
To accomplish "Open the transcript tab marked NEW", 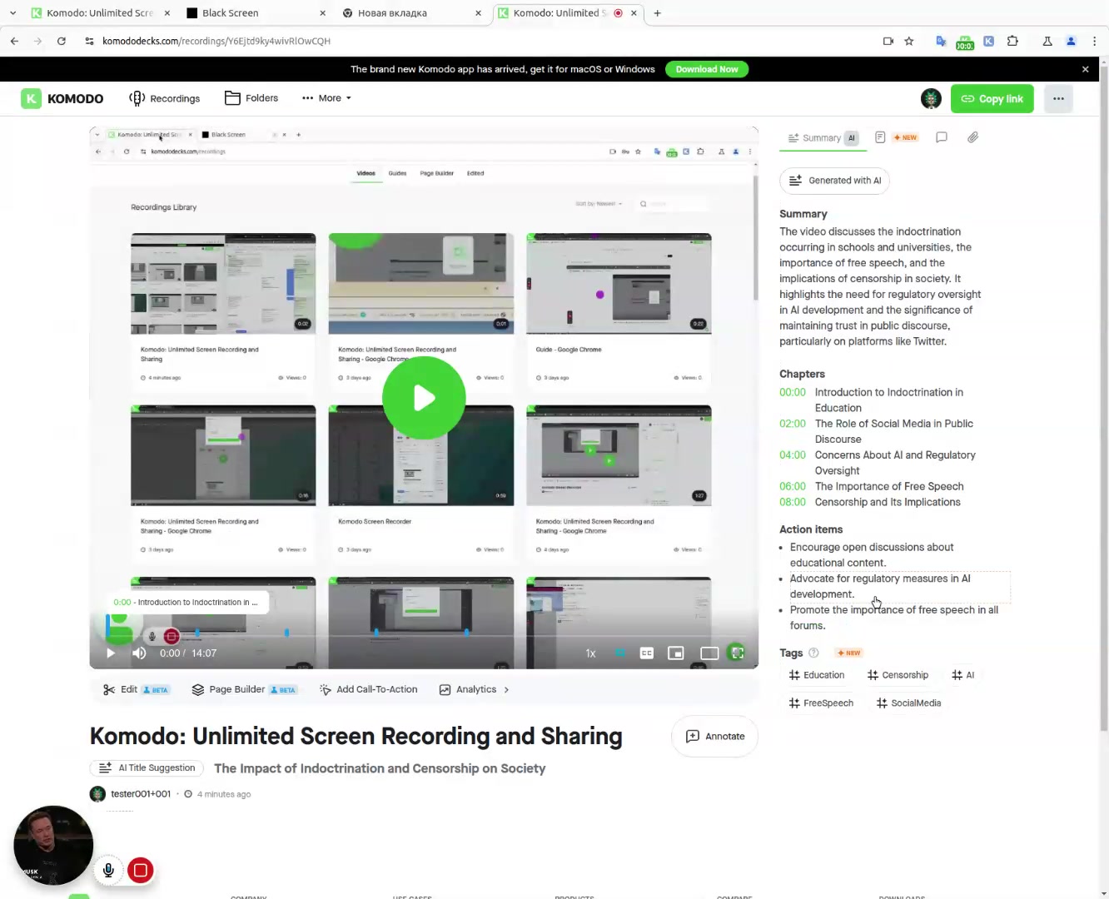I will [896, 137].
